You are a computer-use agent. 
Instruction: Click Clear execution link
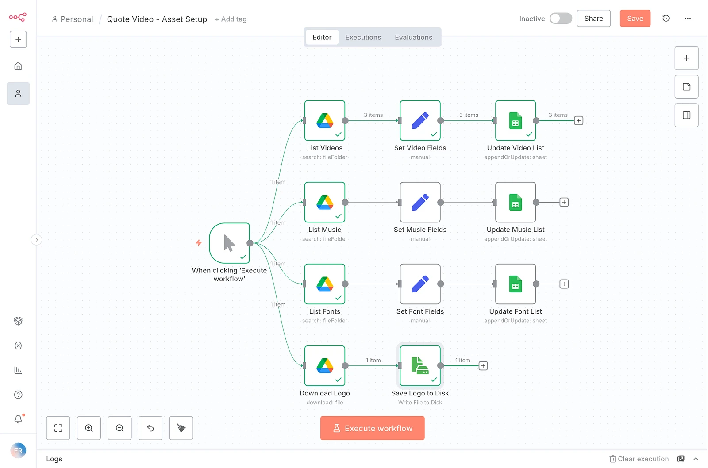point(639,459)
